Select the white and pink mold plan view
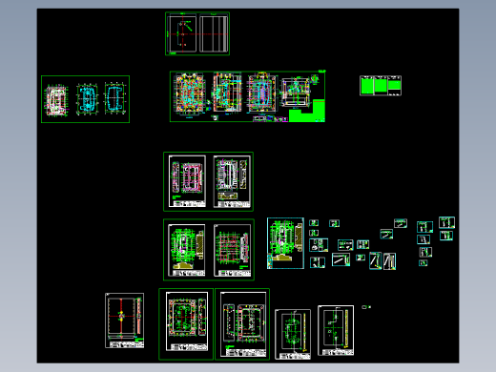The image size is (496, 372). [x=56, y=100]
